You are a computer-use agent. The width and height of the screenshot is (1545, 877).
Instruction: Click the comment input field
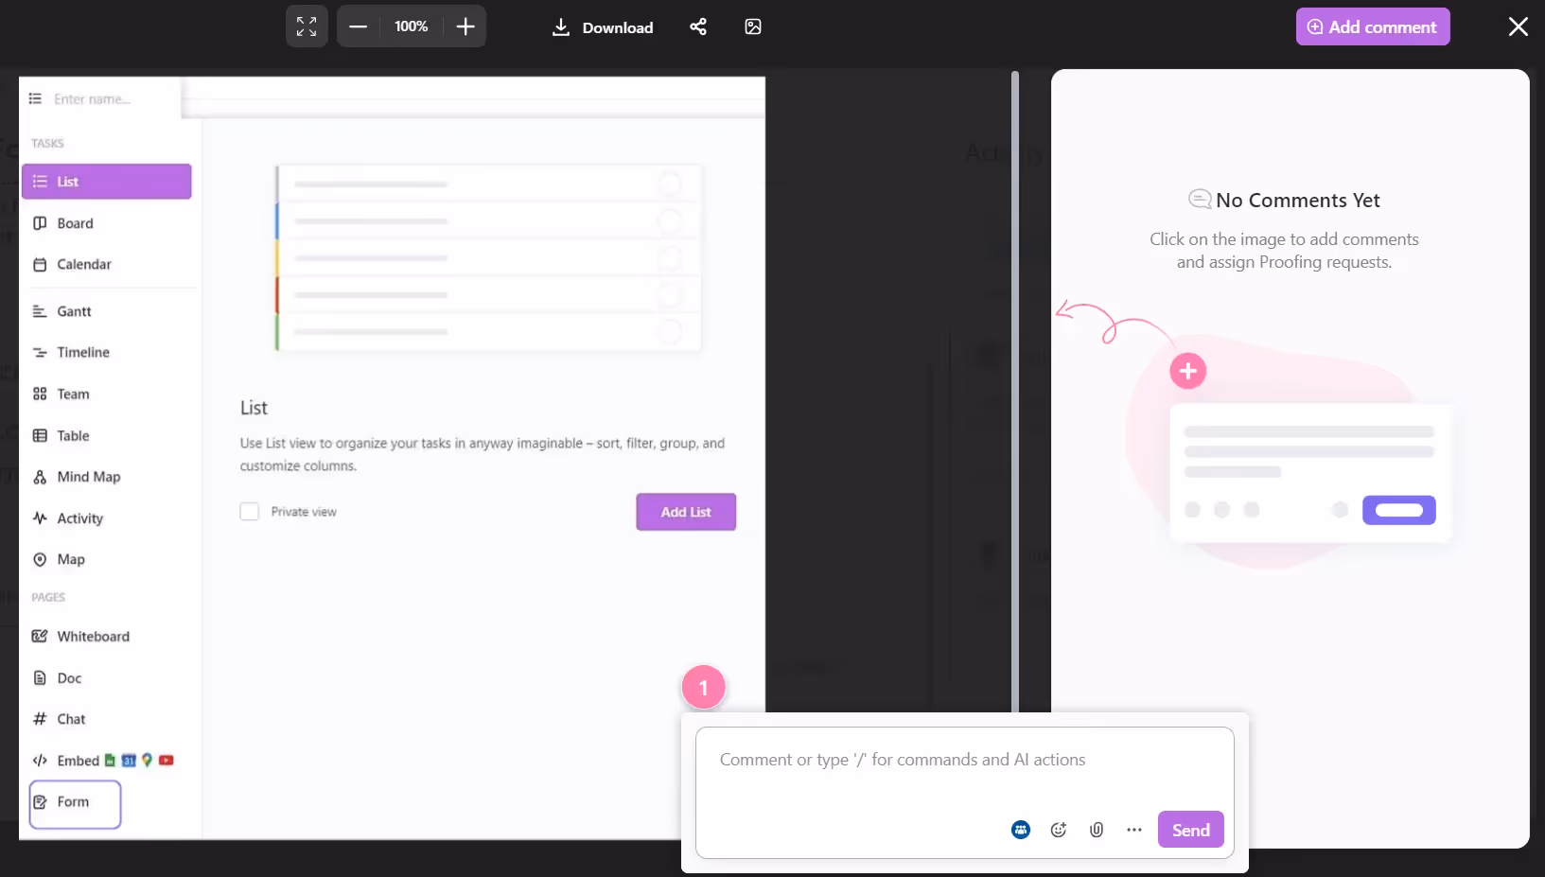click(963, 760)
